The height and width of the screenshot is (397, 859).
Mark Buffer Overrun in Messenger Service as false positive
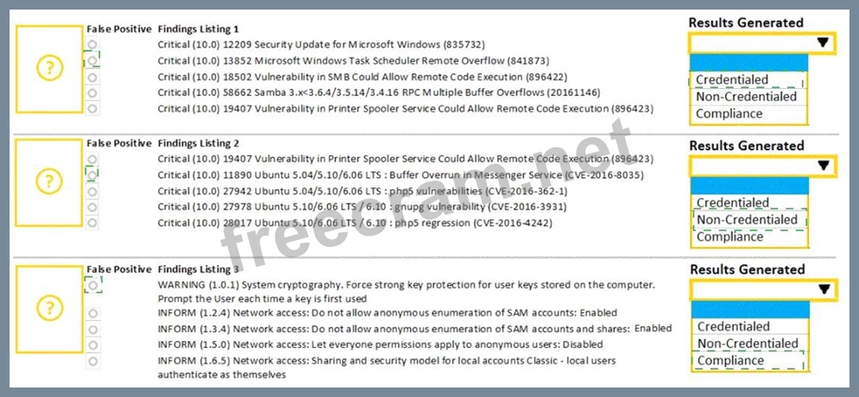click(92, 175)
